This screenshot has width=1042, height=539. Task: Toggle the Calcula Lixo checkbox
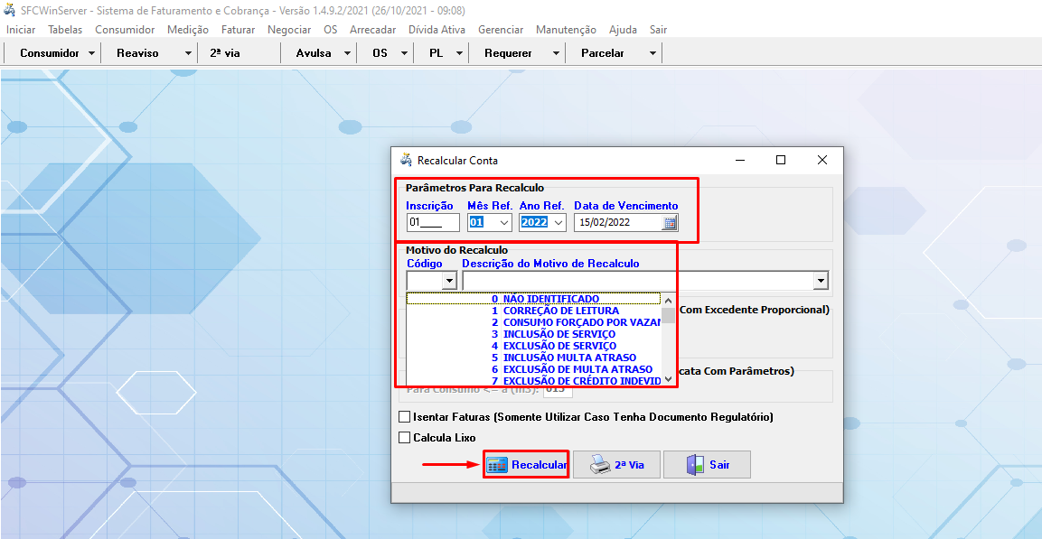tap(405, 438)
